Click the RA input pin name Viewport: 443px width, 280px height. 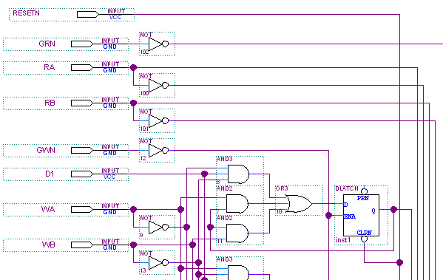click(49, 67)
